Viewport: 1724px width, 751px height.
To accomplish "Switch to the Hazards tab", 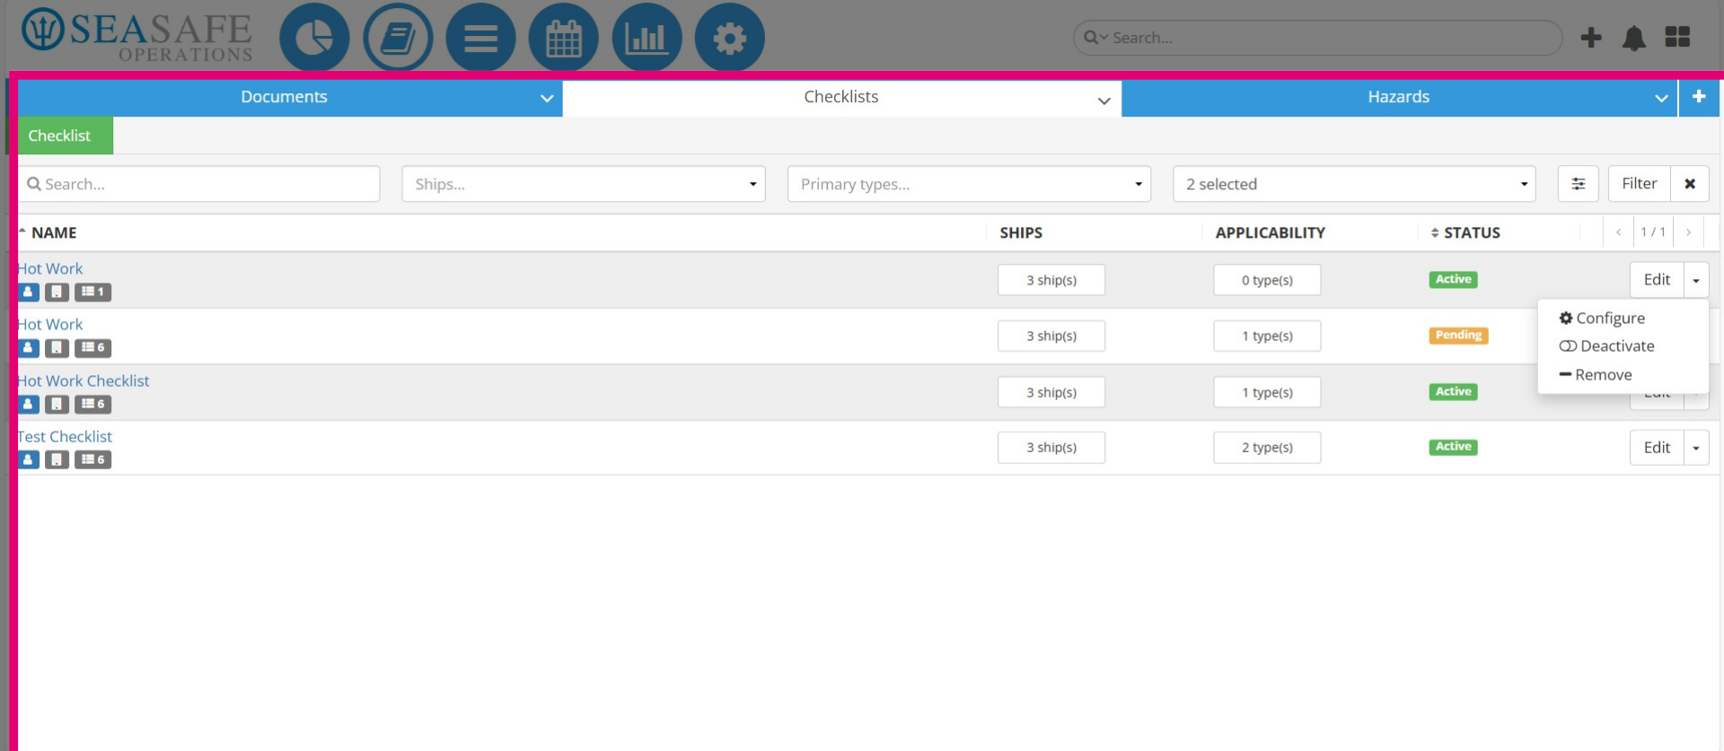I will (x=1398, y=97).
